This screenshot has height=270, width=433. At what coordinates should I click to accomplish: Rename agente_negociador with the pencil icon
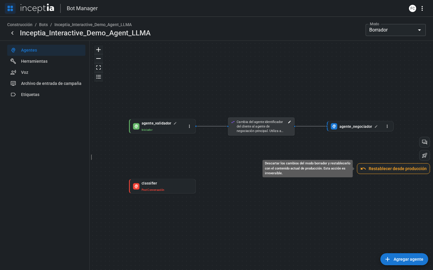click(376, 127)
